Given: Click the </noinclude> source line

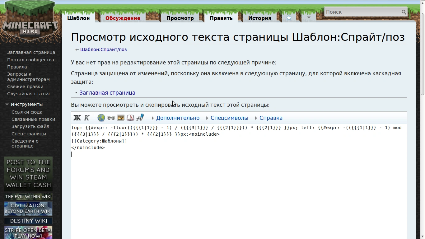Looking at the screenshot, I should pyautogui.click(x=88, y=148).
